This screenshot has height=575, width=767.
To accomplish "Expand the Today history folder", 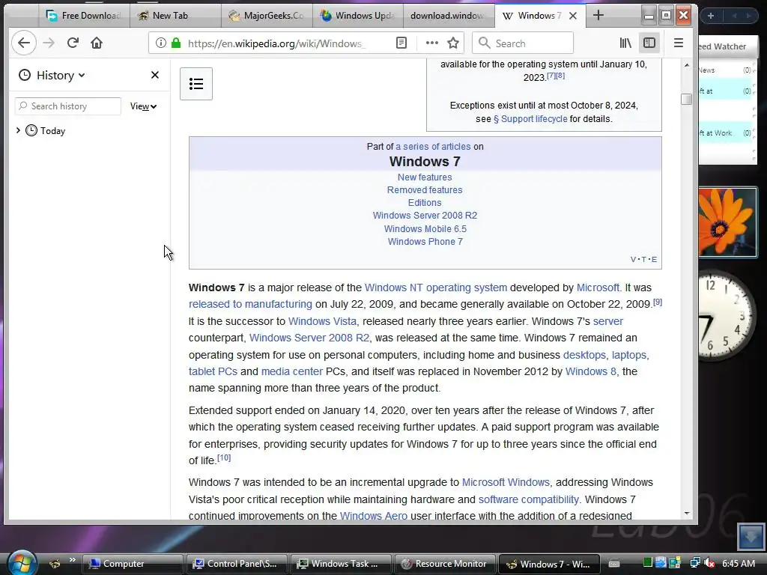I will [18, 130].
